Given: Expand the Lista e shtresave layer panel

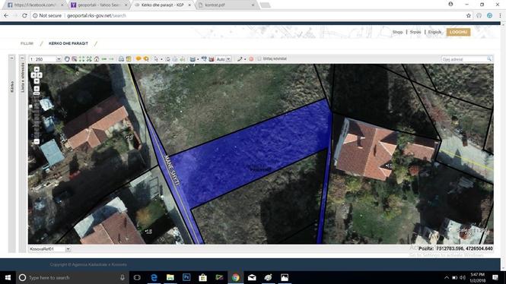Looking at the screenshot, I should [22, 58].
